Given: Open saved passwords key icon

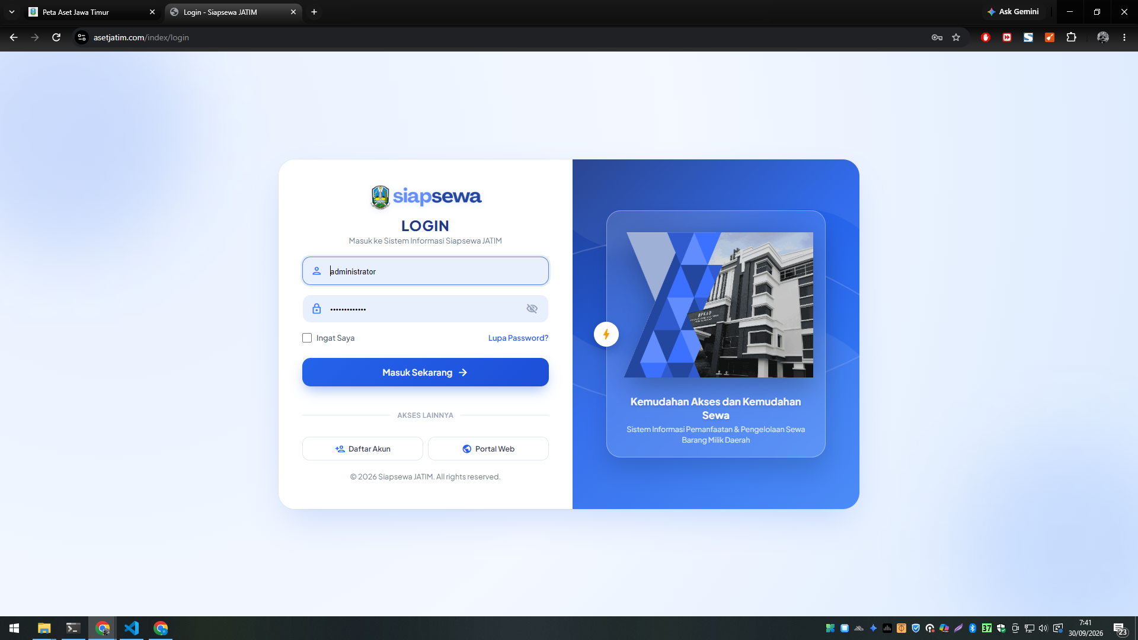Looking at the screenshot, I should [937, 37].
